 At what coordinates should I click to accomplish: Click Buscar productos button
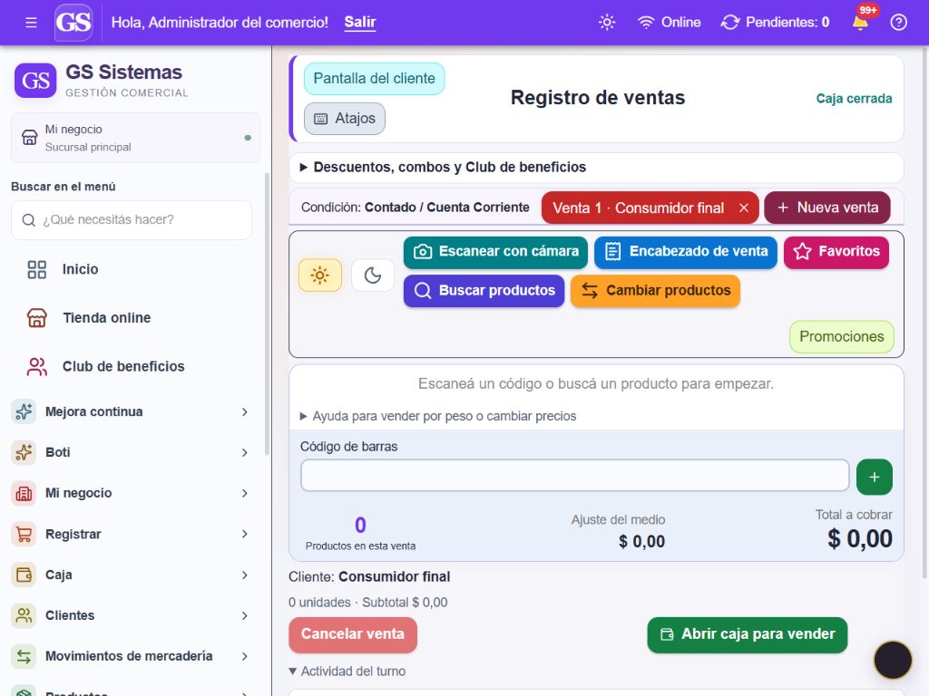click(x=484, y=291)
